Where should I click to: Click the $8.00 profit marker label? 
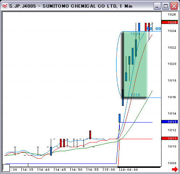tap(154, 29)
